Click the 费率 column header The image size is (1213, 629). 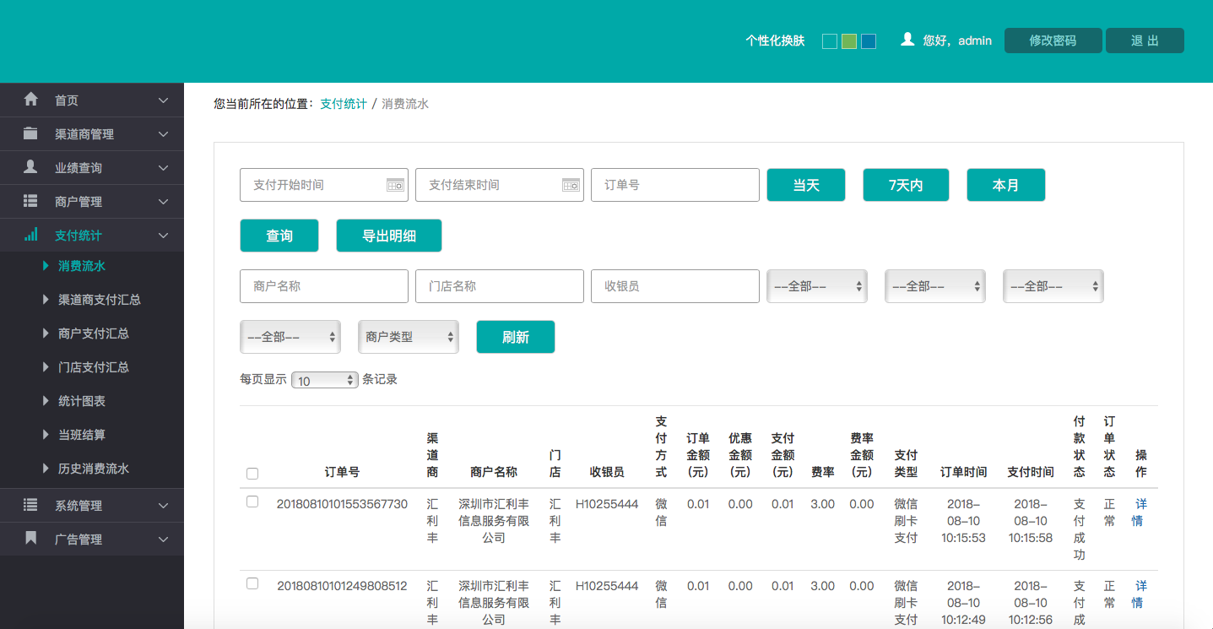pyautogui.click(x=822, y=472)
